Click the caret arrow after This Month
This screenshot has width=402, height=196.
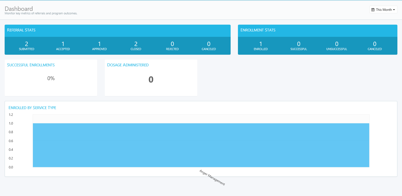coord(394,10)
